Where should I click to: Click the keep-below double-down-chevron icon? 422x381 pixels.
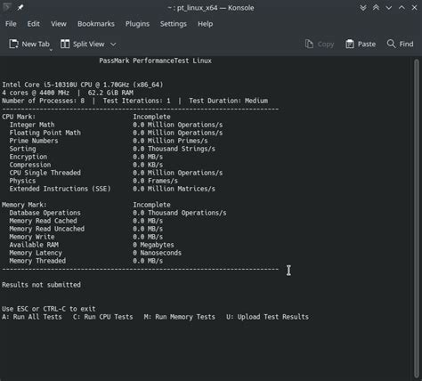[x=363, y=8]
